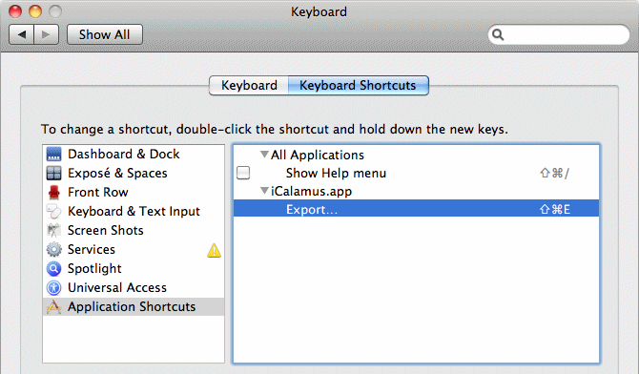Switch to the Keyboard tab
The height and width of the screenshot is (374, 639).
click(249, 85)
